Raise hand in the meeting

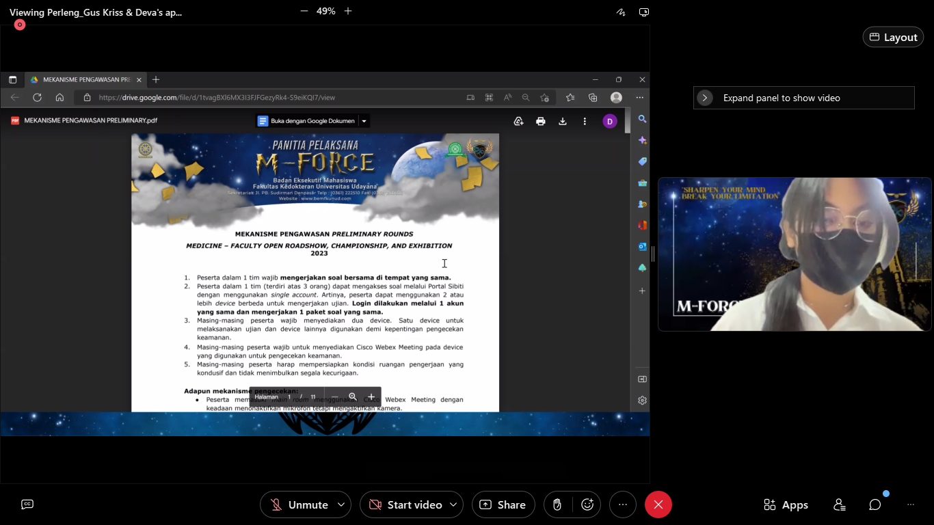point(557,504)
